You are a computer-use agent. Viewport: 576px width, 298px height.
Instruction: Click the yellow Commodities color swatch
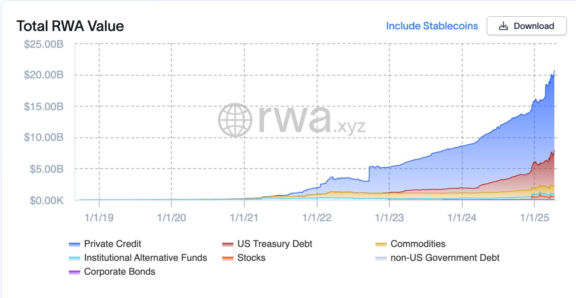pos(381,245)
